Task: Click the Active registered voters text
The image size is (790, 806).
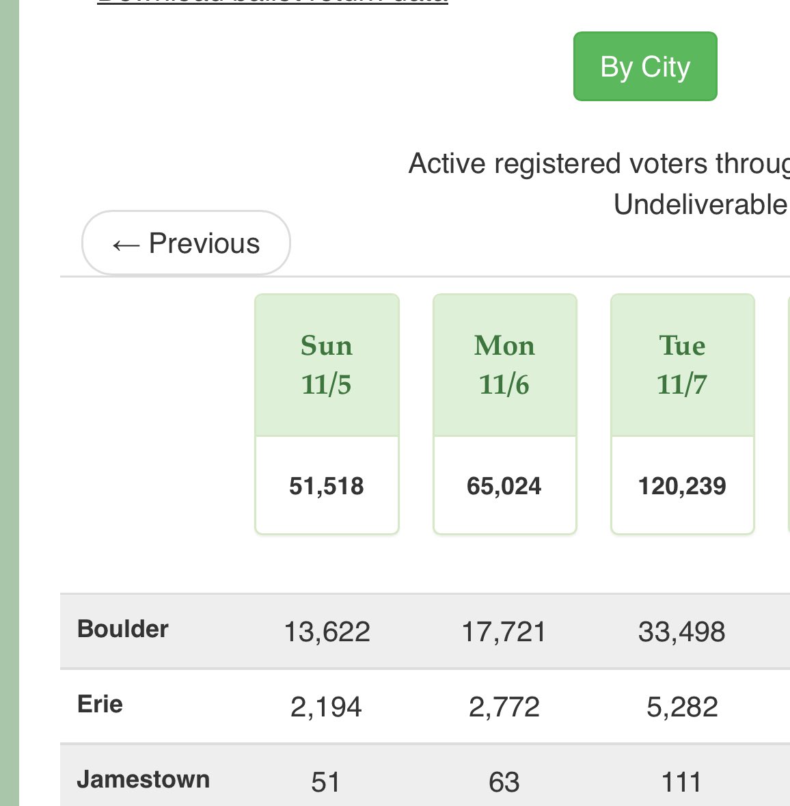Action: click(599, 164)
